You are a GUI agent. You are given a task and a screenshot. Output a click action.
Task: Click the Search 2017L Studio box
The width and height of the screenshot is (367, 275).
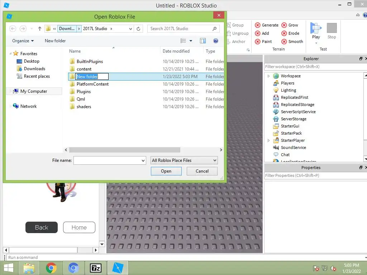pyautogui.click(x=183, y=29)
